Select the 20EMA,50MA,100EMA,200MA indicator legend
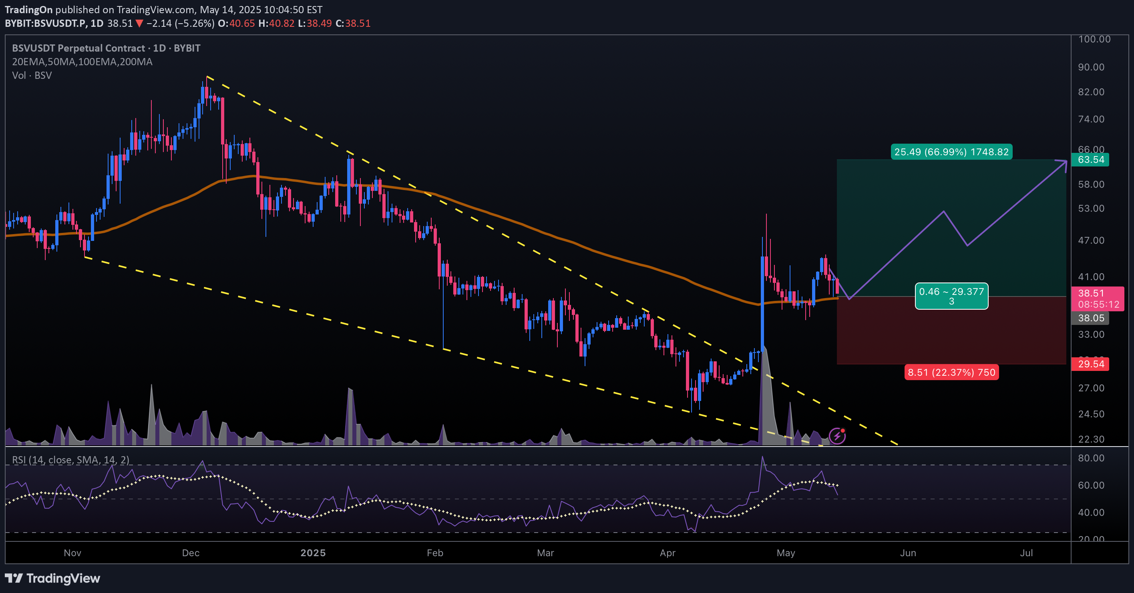The image size is (1134, 593). pyautogui.click(x=82, y=62)
